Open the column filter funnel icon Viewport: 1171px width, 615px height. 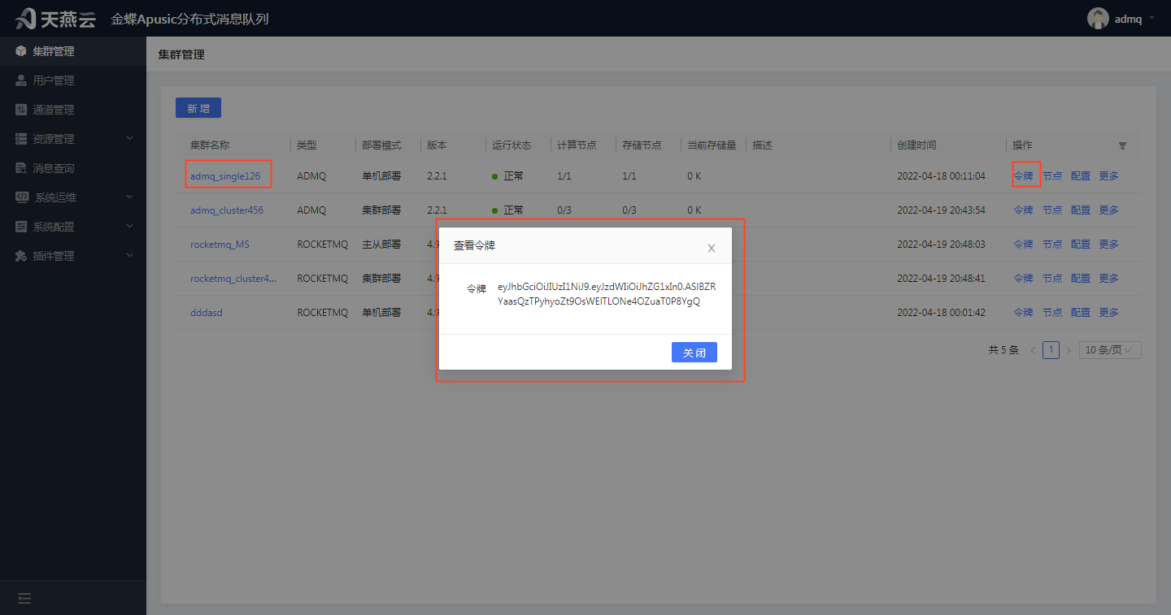(x=1122, y=145)
